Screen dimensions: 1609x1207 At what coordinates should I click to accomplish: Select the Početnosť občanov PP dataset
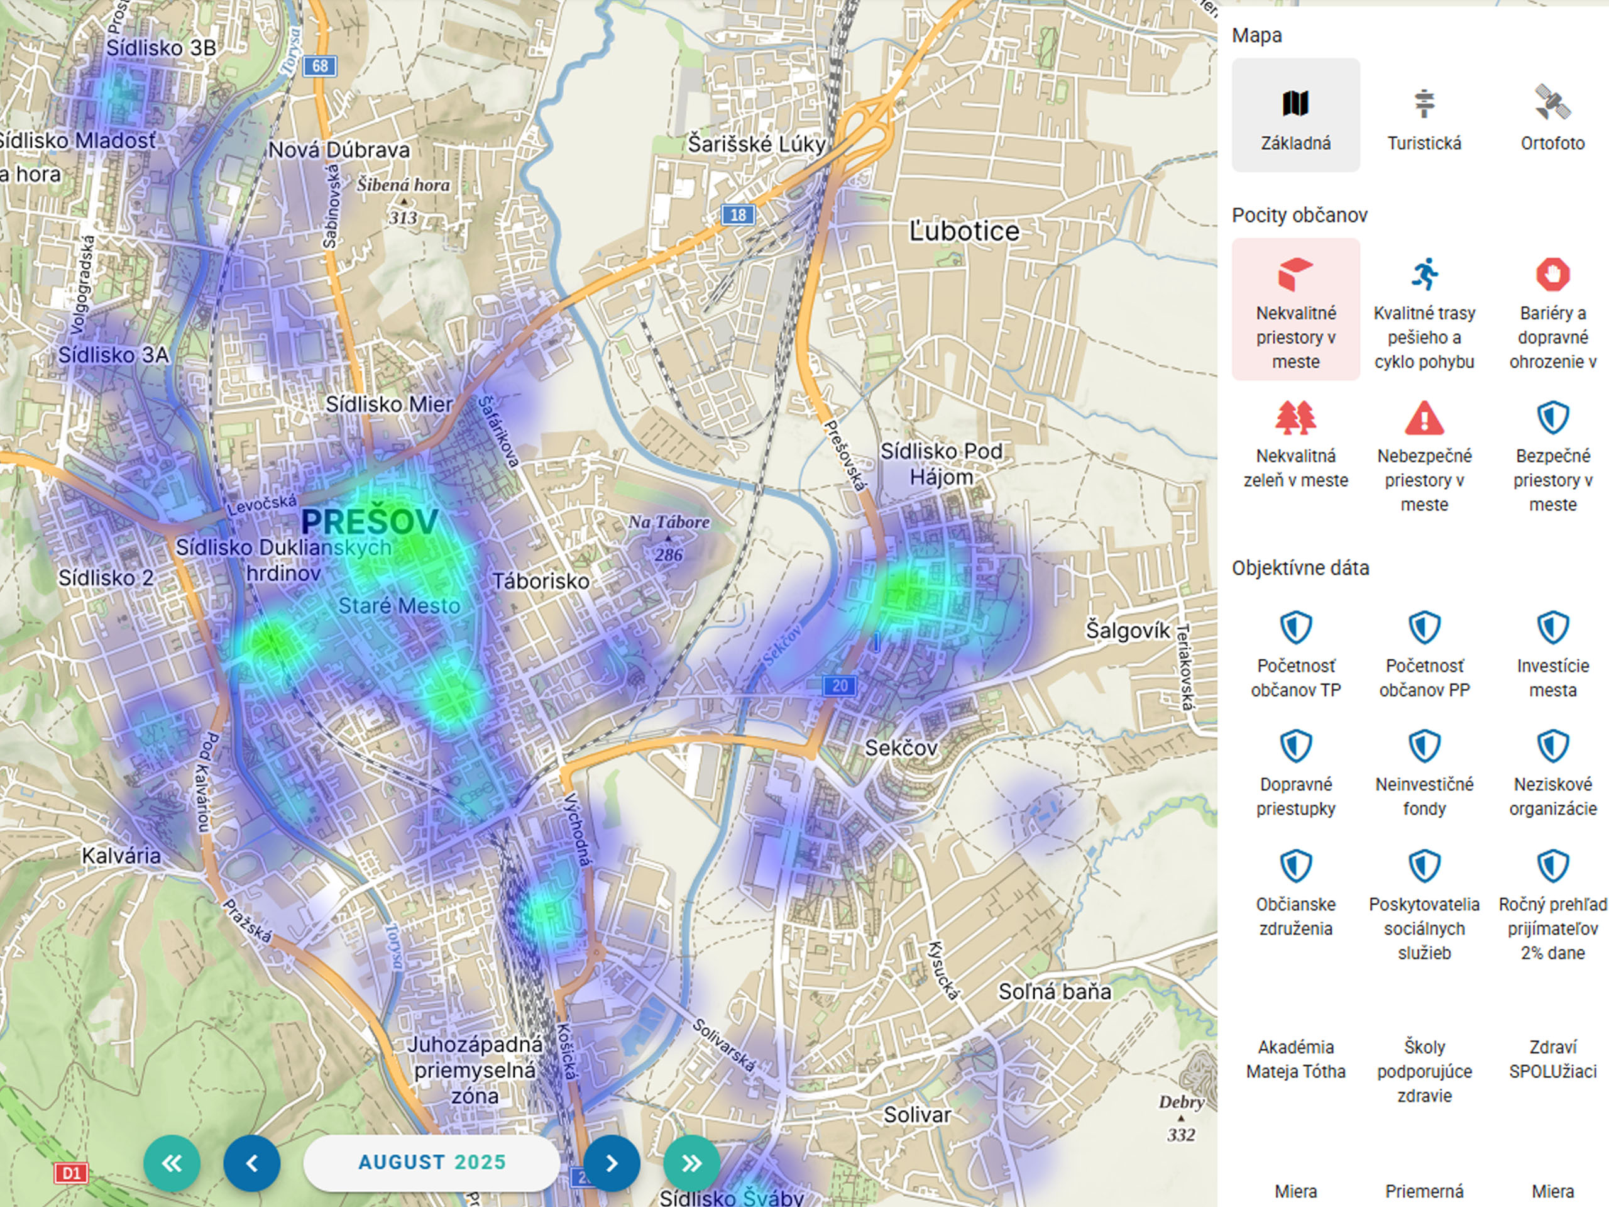(x=1424, y=655)
